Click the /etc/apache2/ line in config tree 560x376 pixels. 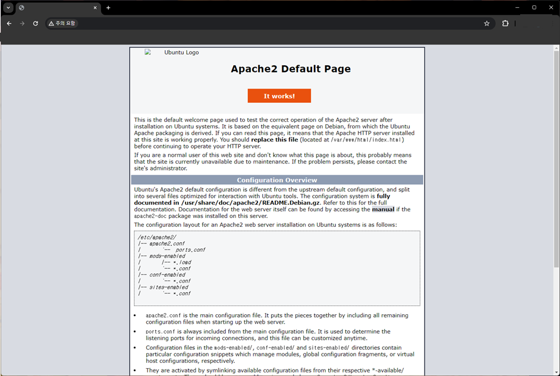click(157, 237)
